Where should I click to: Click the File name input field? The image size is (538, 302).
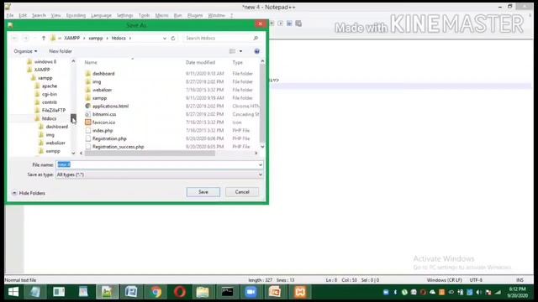click(157, 164)
